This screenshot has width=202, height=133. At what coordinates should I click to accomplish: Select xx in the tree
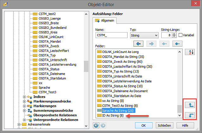click(x=40, y=83)
